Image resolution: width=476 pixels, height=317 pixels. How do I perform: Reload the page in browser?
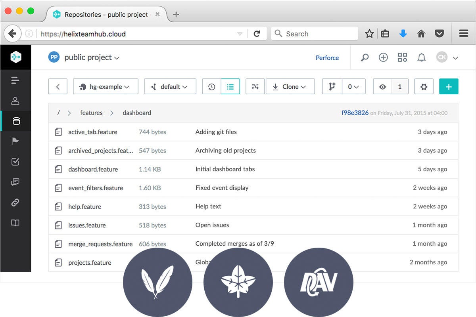coord(257,34)
